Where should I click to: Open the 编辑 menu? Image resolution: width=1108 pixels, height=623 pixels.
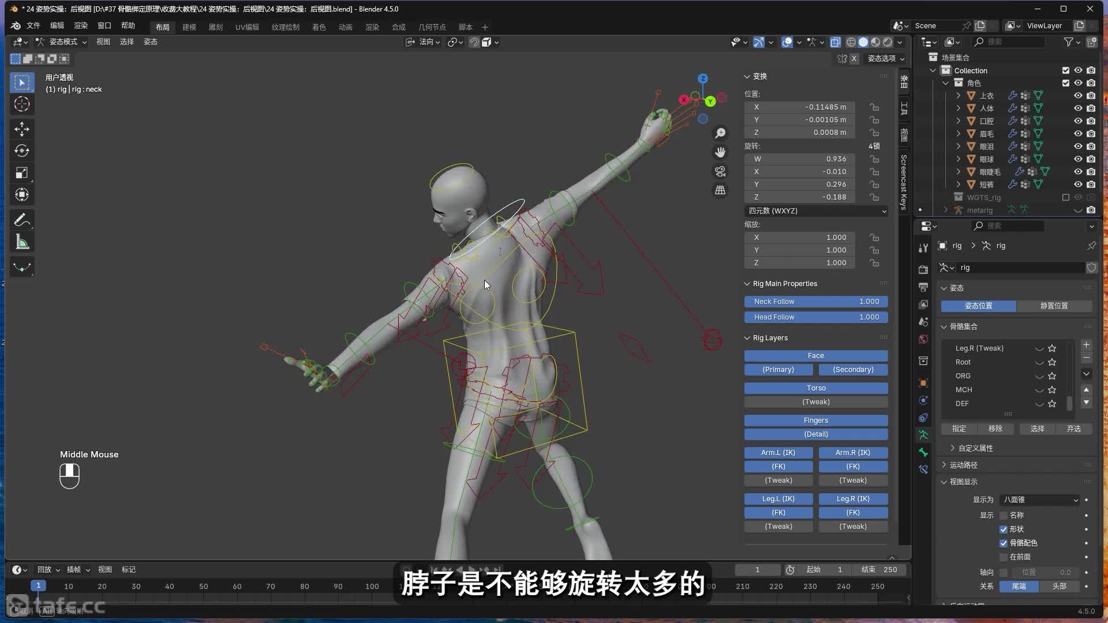(57, 26)
